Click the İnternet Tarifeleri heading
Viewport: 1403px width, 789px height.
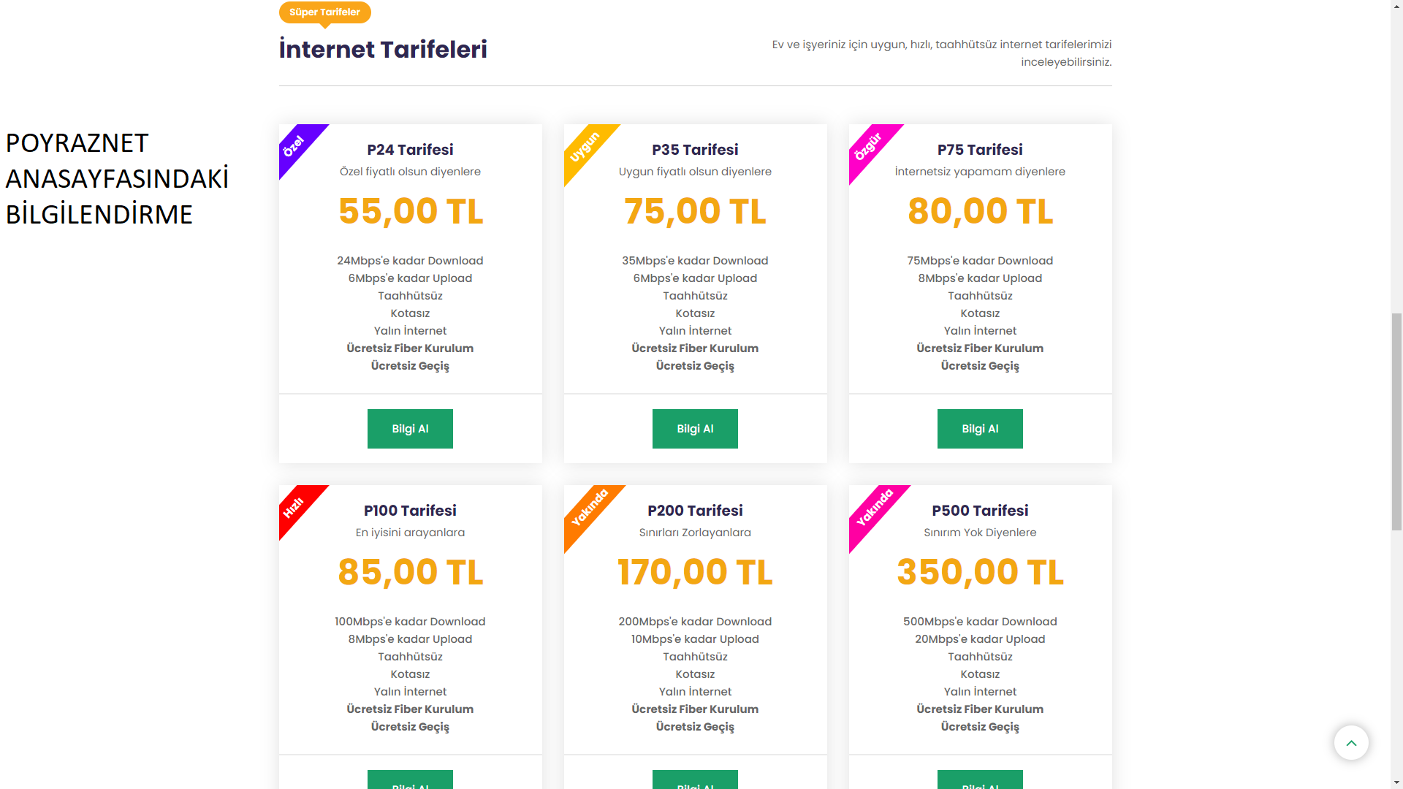383,50
